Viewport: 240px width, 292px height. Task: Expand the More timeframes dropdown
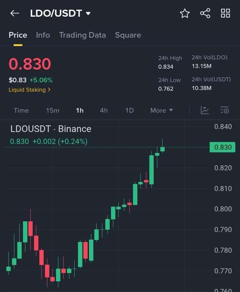click(162, 110)
